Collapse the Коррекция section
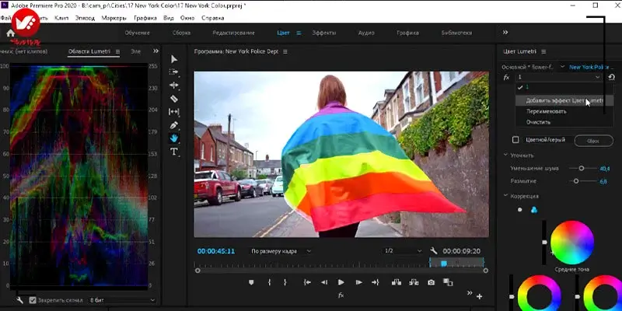 coord(506,196)
